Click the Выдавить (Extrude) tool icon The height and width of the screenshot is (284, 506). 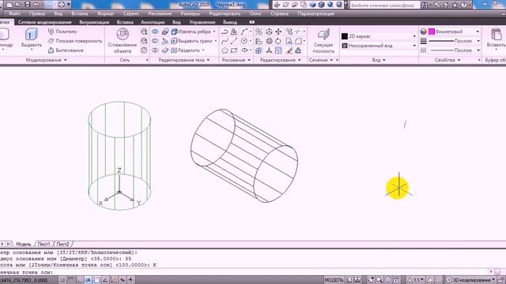pyautogui.click(x=32, y=35)
